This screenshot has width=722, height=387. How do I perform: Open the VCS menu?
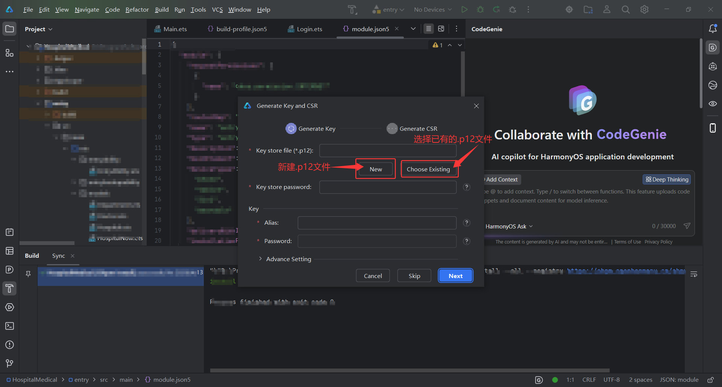pyautogui.click(x=217, y=9)
